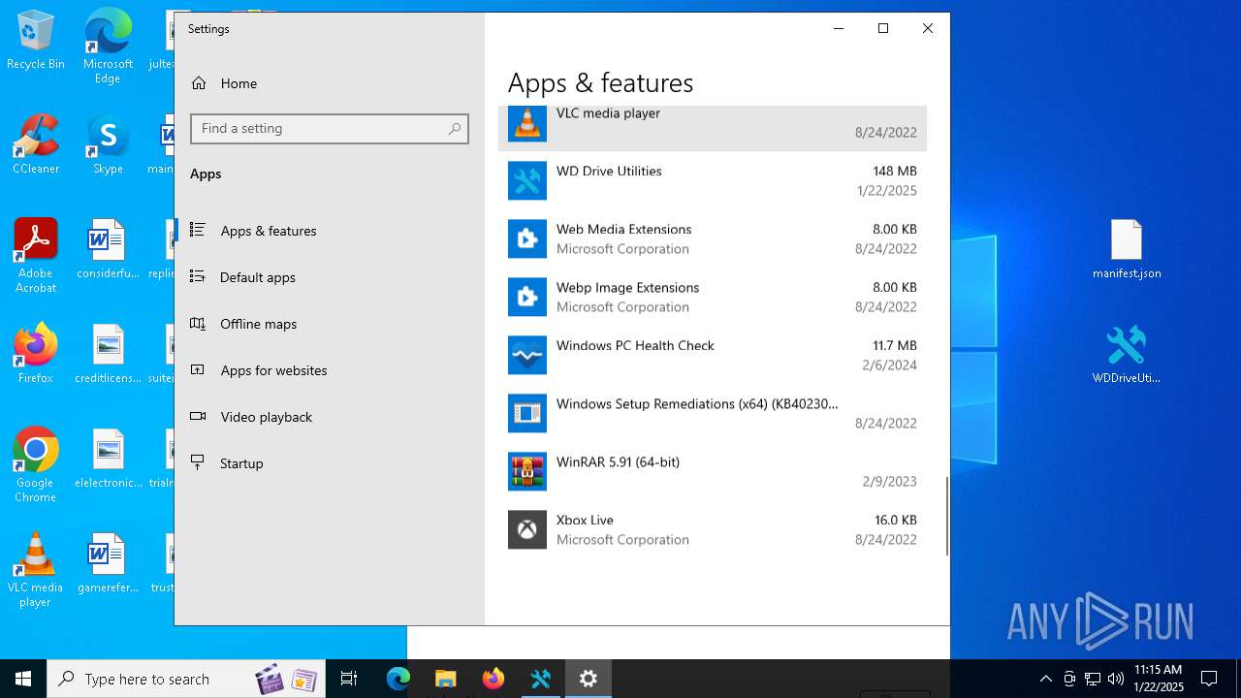
Task: Click the search magnifier in Find a setting
Action: coord(455,129)
